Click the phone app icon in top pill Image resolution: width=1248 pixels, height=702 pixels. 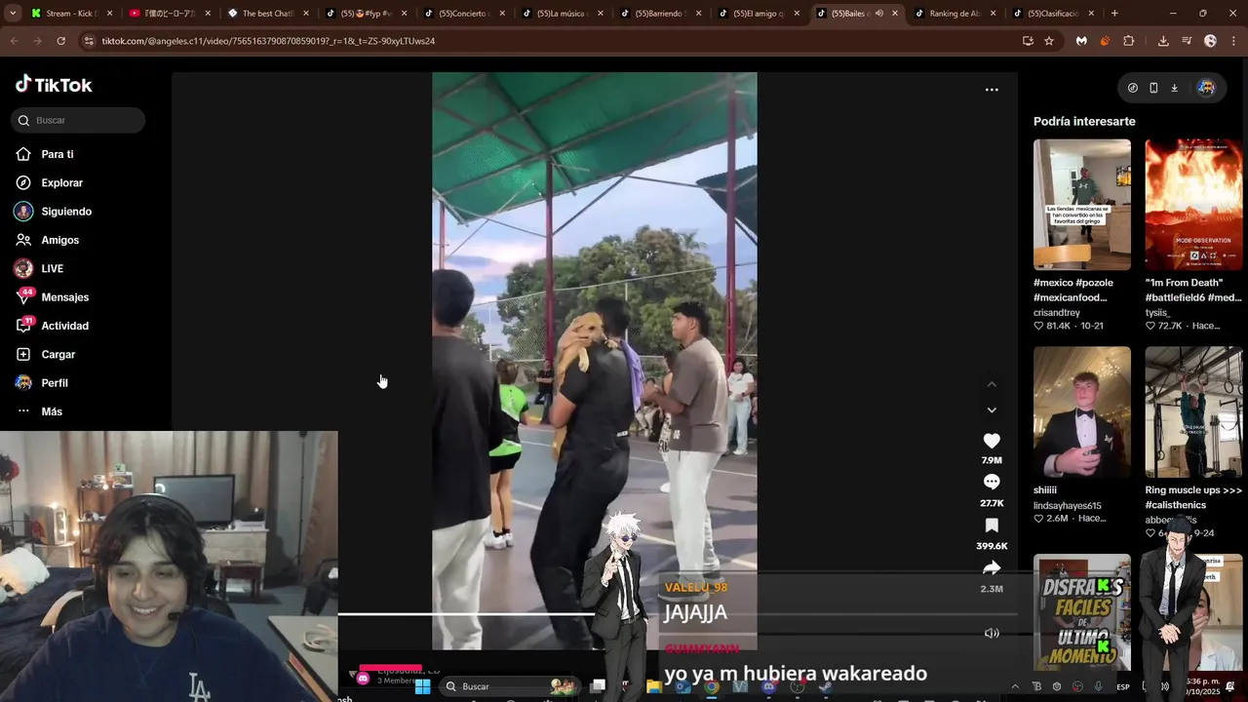click(x=1153, y=88)
